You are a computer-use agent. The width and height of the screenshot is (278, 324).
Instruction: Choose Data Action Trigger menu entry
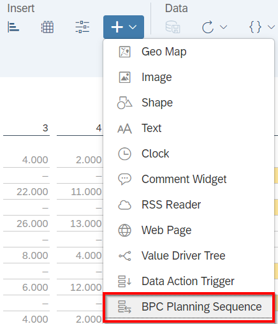click(189, 281)
